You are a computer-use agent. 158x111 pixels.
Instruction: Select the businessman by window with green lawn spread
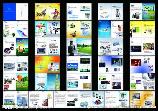click(79, 47)
